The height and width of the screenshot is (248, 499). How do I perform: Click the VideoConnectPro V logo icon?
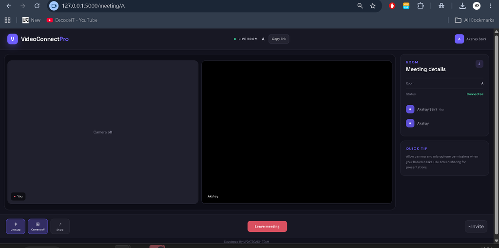tap(12, 39)
